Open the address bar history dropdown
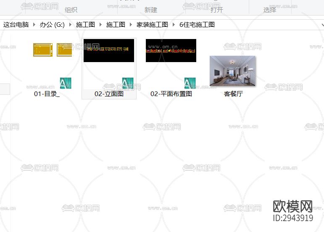Screen dimensions: 324x232 (x=323, y=25)
